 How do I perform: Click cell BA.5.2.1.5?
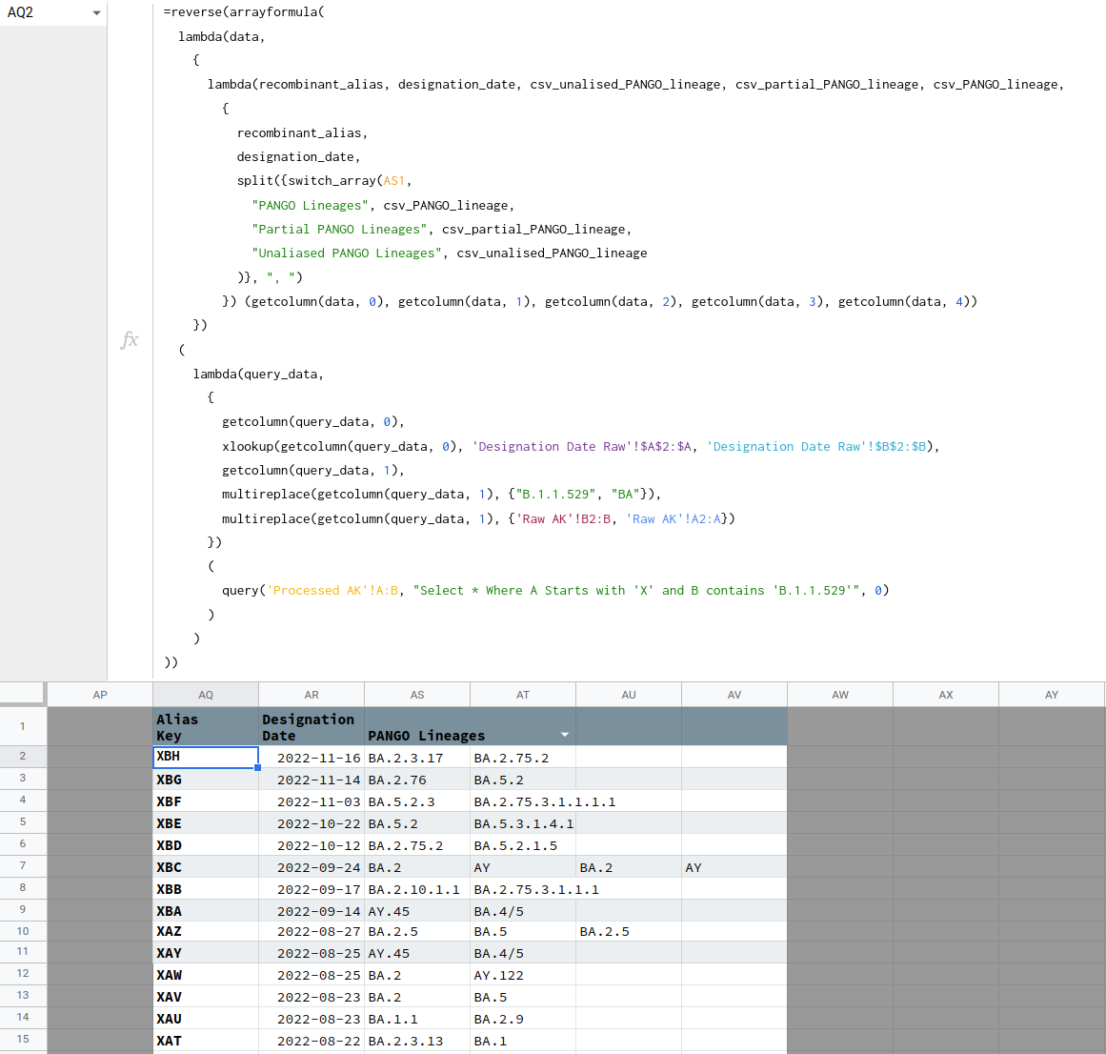[523, 845]
